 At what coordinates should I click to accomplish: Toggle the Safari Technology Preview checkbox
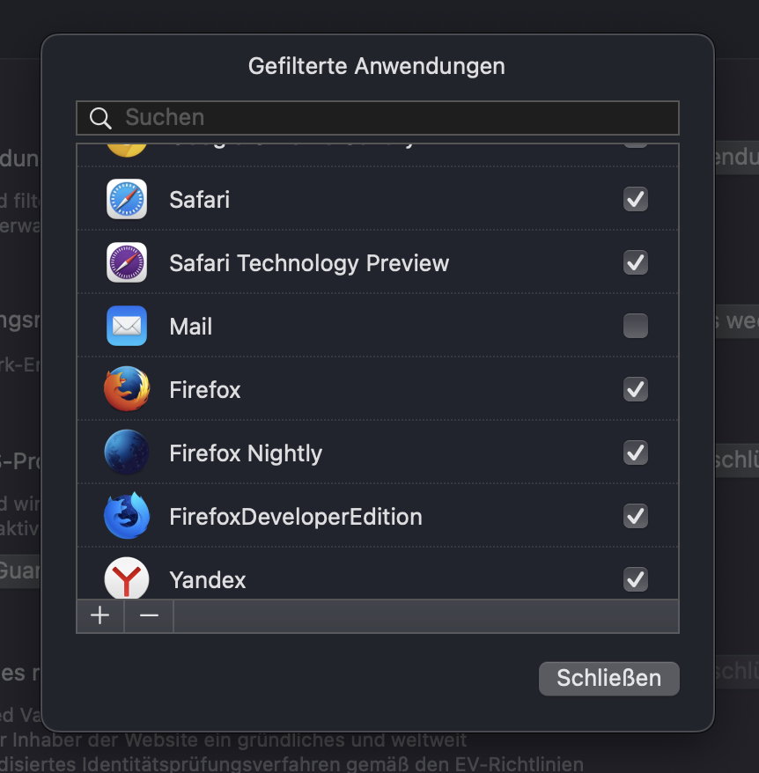635,262
